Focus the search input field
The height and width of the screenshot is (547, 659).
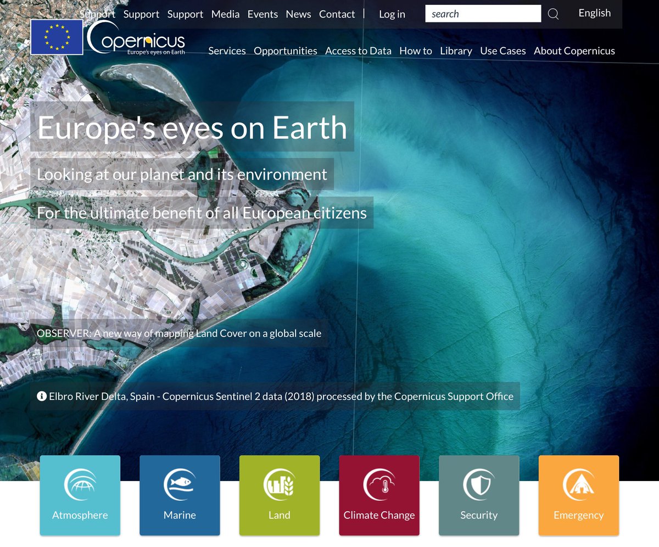pos(483,14)
